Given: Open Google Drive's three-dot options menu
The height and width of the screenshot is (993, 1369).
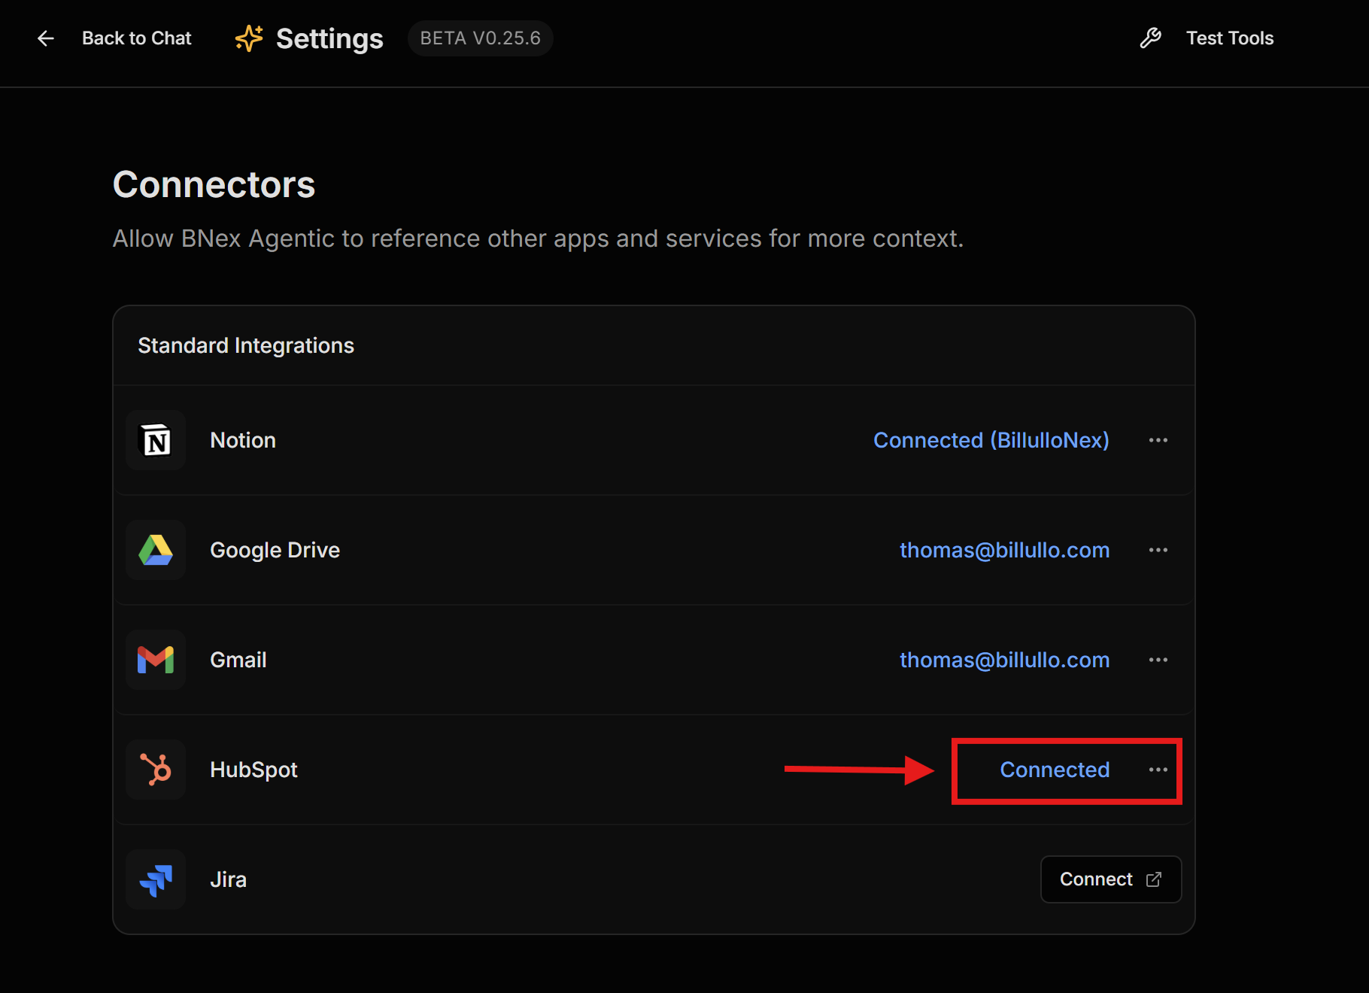Looking at the screenshot, I should (x=1158, y=550).
